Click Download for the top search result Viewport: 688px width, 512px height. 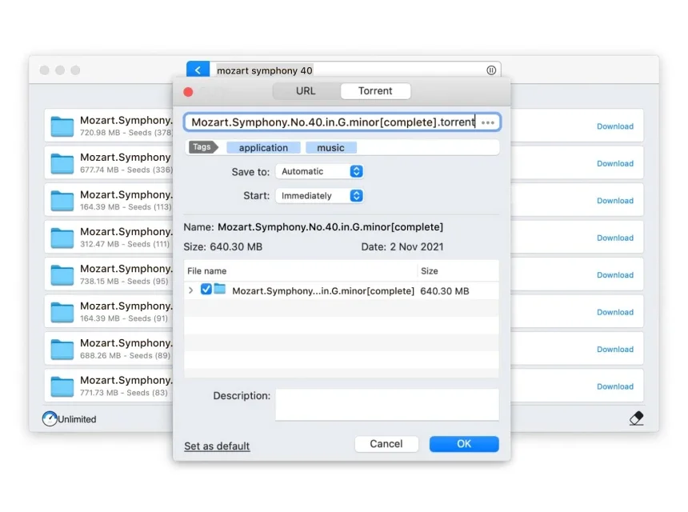614,126
